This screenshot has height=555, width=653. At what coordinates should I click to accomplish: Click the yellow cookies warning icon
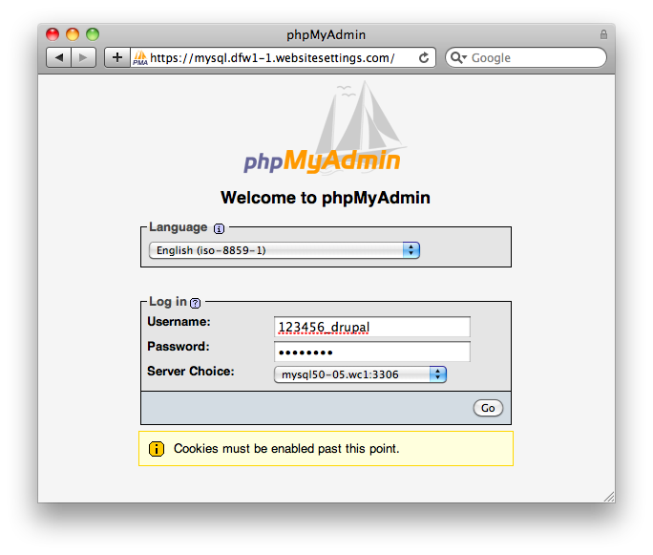click(157, 449)
